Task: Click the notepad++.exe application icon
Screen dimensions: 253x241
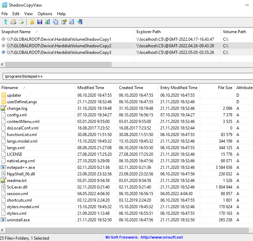Action: [x=3, y=167]
